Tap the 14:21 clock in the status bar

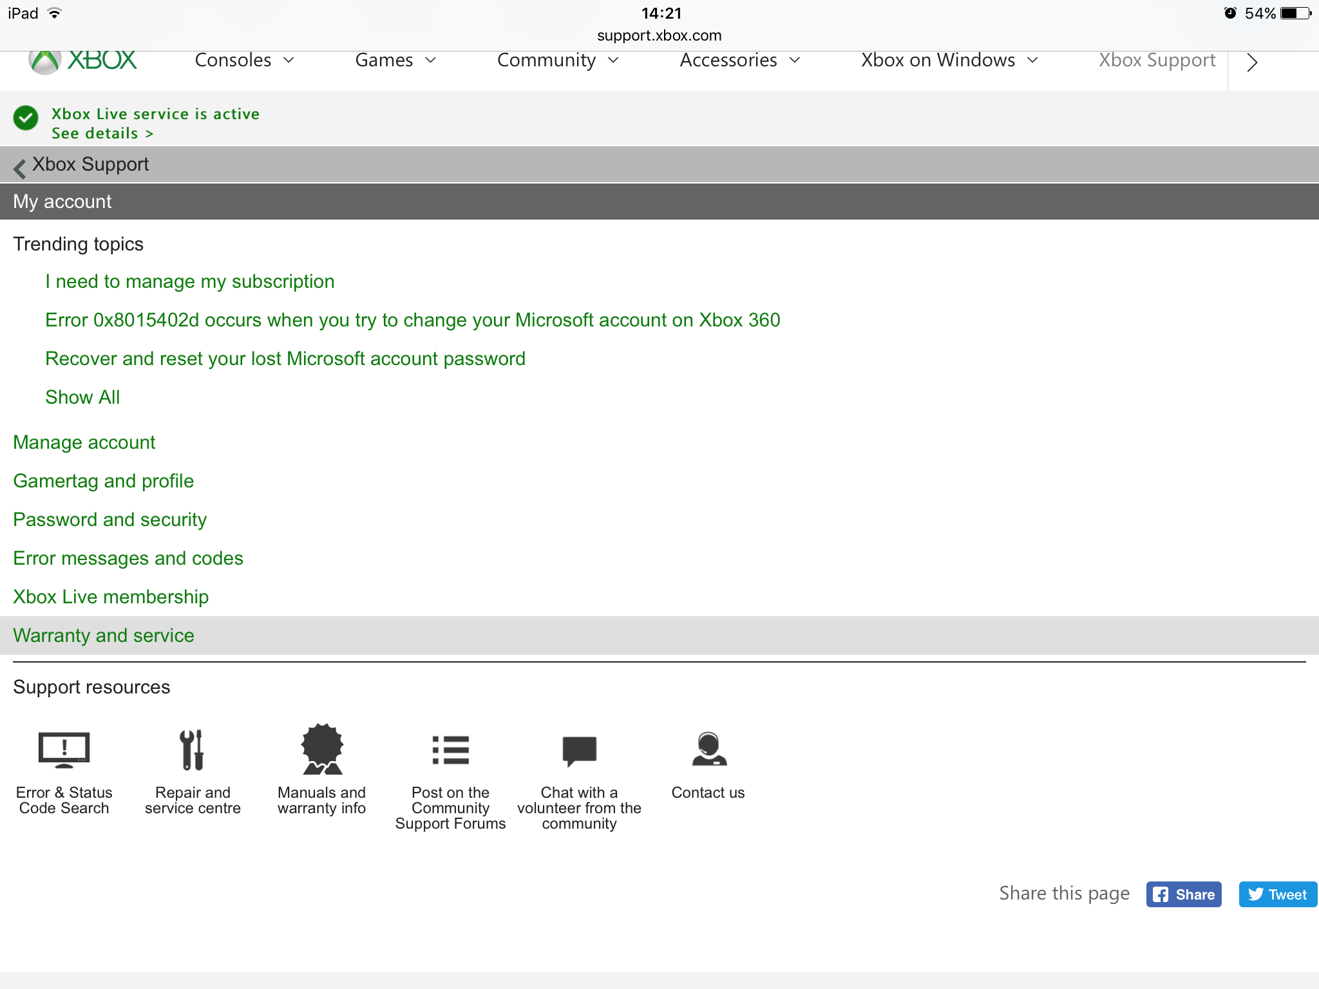pos(661,14)
